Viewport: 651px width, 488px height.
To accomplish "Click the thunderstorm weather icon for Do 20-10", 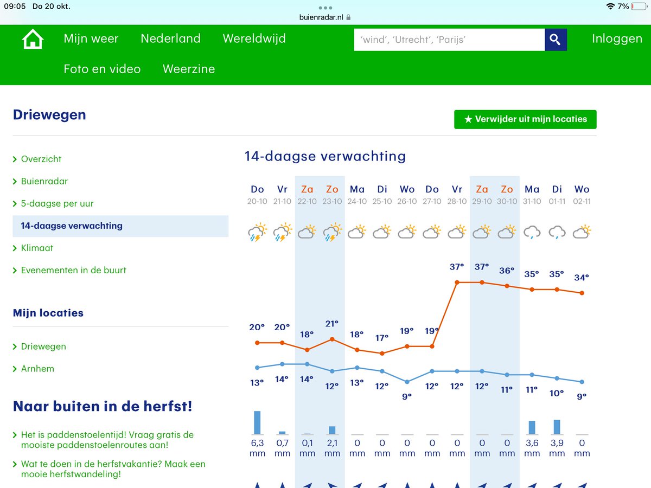I will click(257, 230).
